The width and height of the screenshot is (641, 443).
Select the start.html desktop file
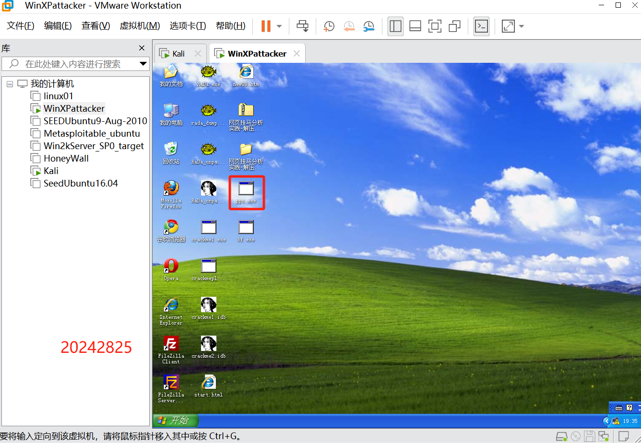[208, 386]
